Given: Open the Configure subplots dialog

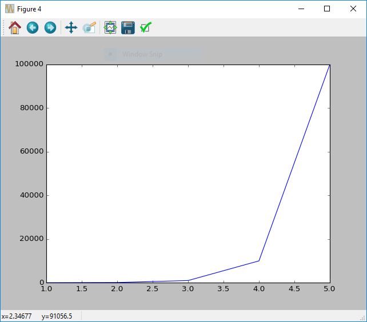Looking at the screenshot, I should click(110, 27).
